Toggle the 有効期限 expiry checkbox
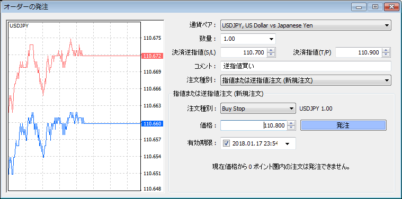402x199 pixels. coord(226,143)
